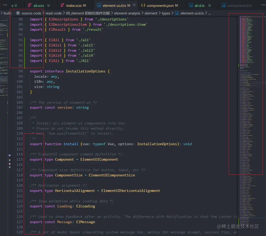Open the element-analysis breadcrumb dropdown

tap(127, 13)
